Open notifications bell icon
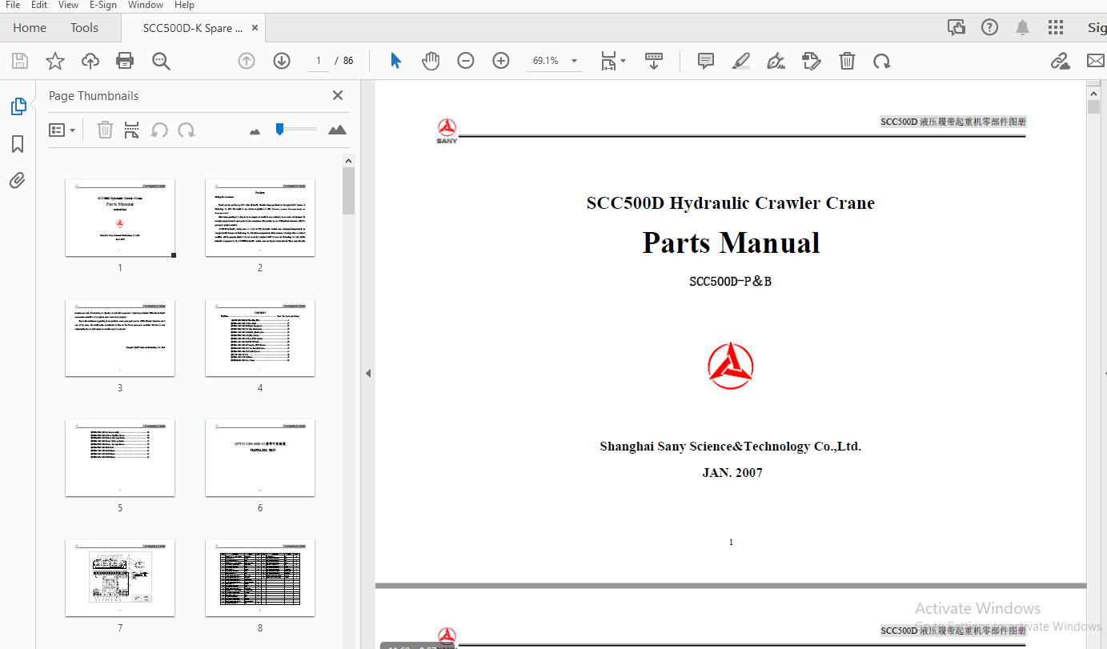Viewport: 1107px width, 649px height. tap(1023, 27)
